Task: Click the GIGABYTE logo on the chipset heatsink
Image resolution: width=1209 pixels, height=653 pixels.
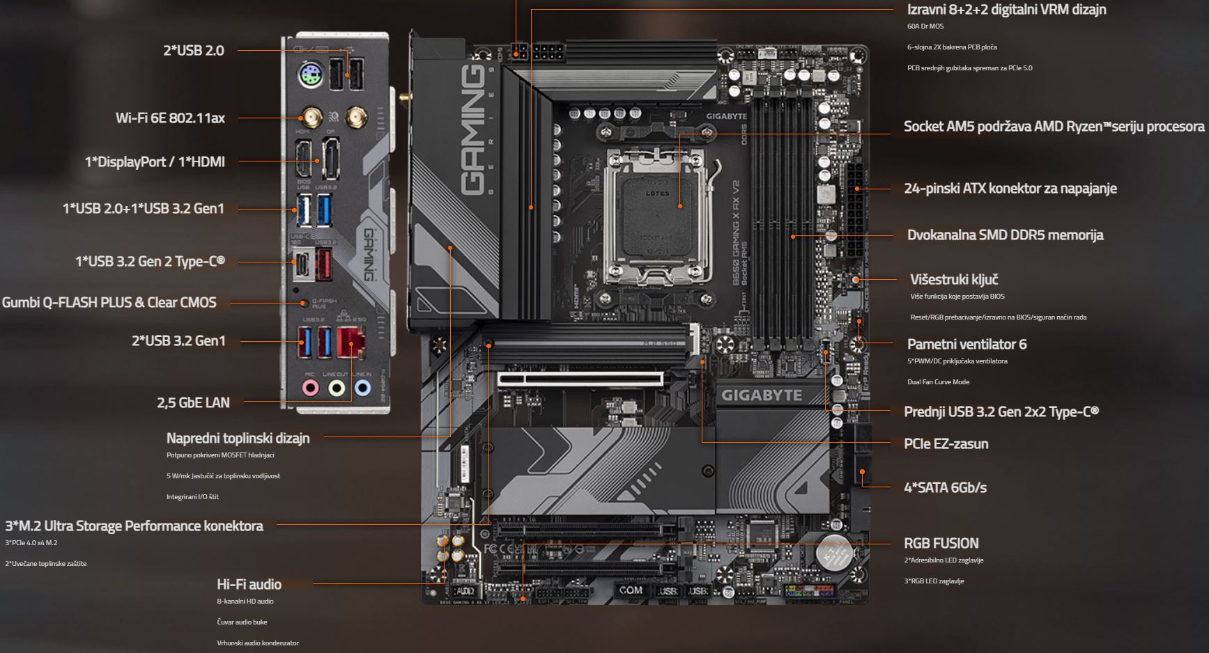Action: (761, 395)
